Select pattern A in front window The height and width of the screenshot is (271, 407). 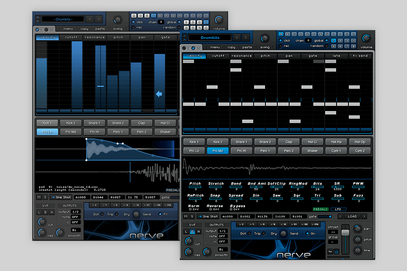(281, 34)
